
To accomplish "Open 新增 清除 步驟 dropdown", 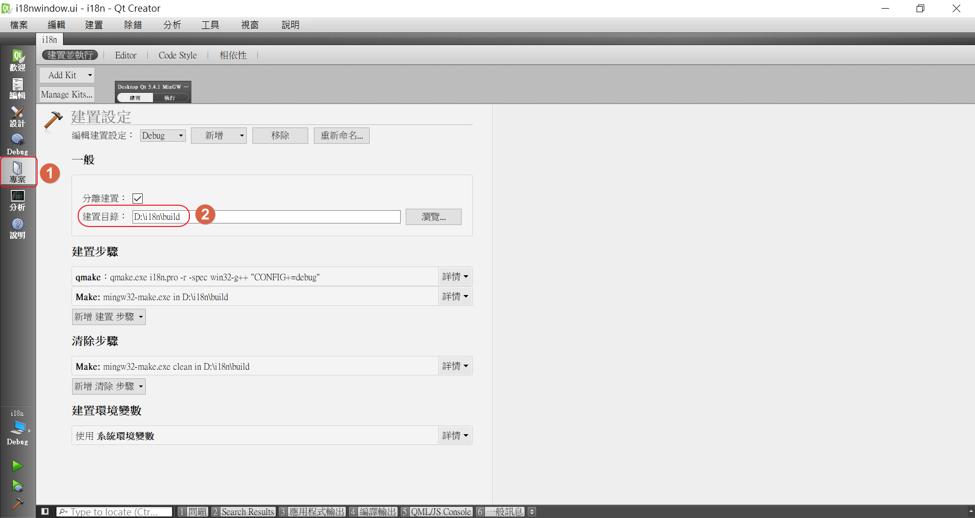I will click(109, 386).
